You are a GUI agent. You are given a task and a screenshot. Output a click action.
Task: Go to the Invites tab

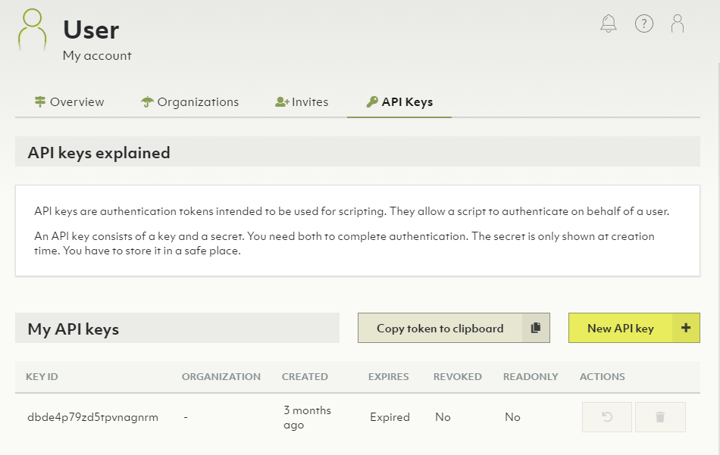click(302, 102)
